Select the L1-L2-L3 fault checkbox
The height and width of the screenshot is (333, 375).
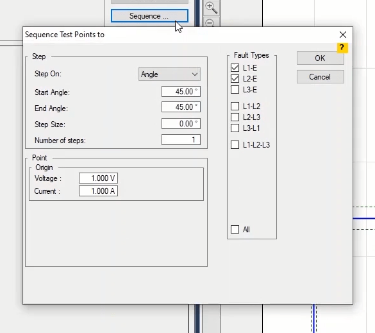pos(235,144)
